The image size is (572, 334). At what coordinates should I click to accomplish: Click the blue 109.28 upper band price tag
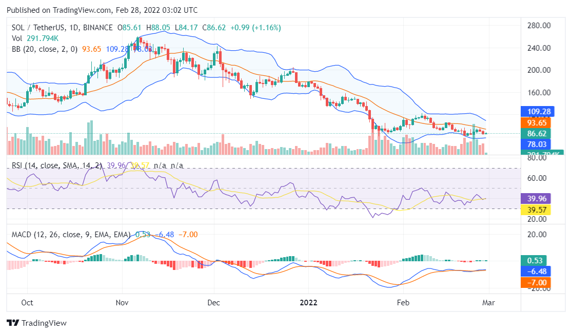[x=536, y=111]
